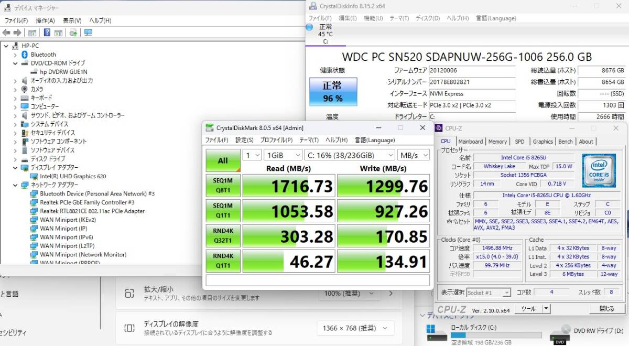Screen dimensions: 629x346
Task: Click the 閉じる button in CPU-Z
Action: point(607,309)
